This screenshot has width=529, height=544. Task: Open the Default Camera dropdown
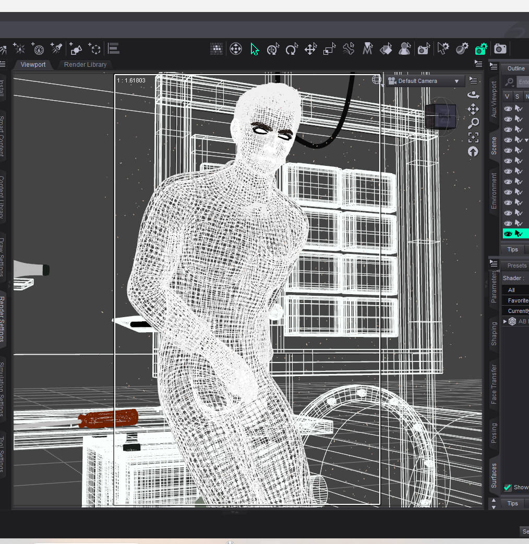(x=425, y=81)
